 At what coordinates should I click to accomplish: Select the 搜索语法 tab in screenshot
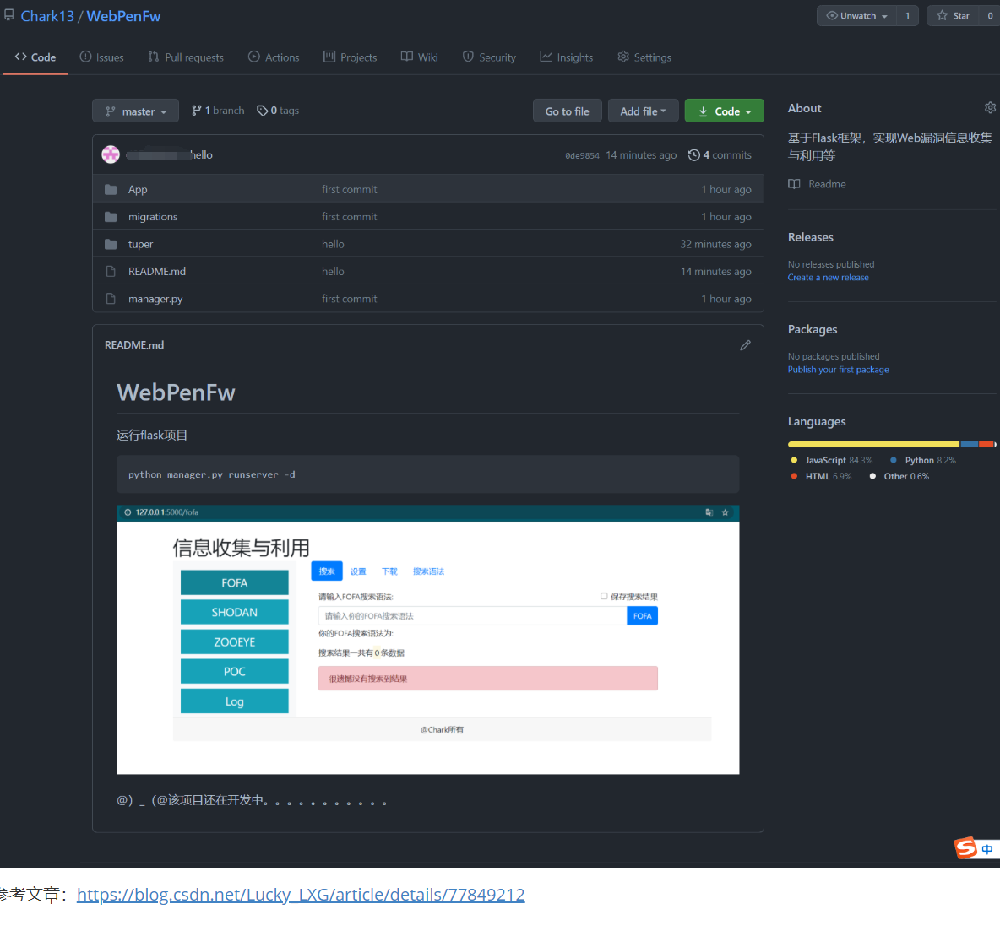click(x=428, y=571)
